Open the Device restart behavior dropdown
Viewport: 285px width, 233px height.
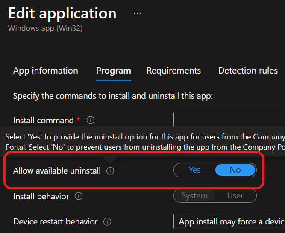[x=229, y=222]
